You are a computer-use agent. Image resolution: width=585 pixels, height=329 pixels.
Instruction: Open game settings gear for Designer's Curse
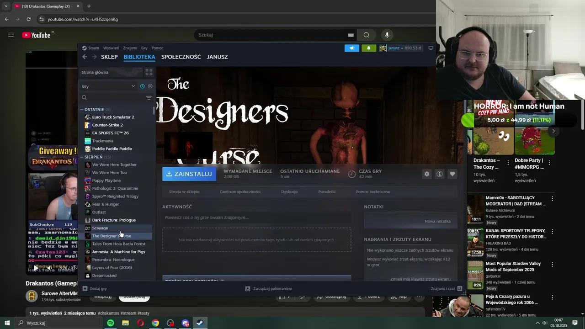[426, 174]
